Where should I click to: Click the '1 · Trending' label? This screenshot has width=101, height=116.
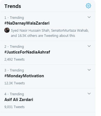click(14, 18)
